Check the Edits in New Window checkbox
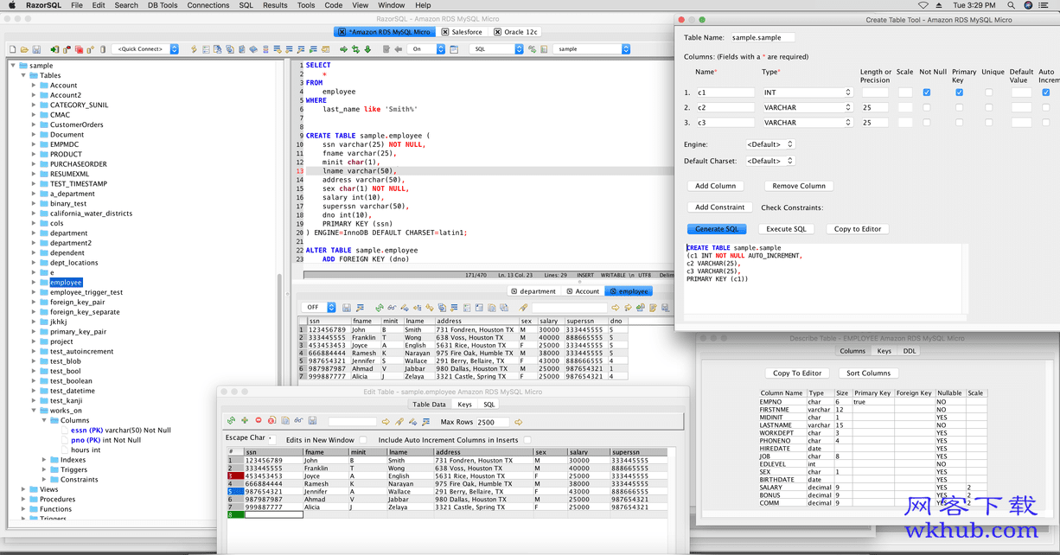This screenshot has height=555, width=1060. point(363,440)
